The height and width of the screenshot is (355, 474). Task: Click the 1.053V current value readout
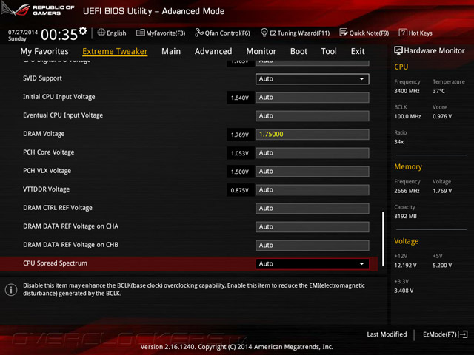(x=240, y=153)
